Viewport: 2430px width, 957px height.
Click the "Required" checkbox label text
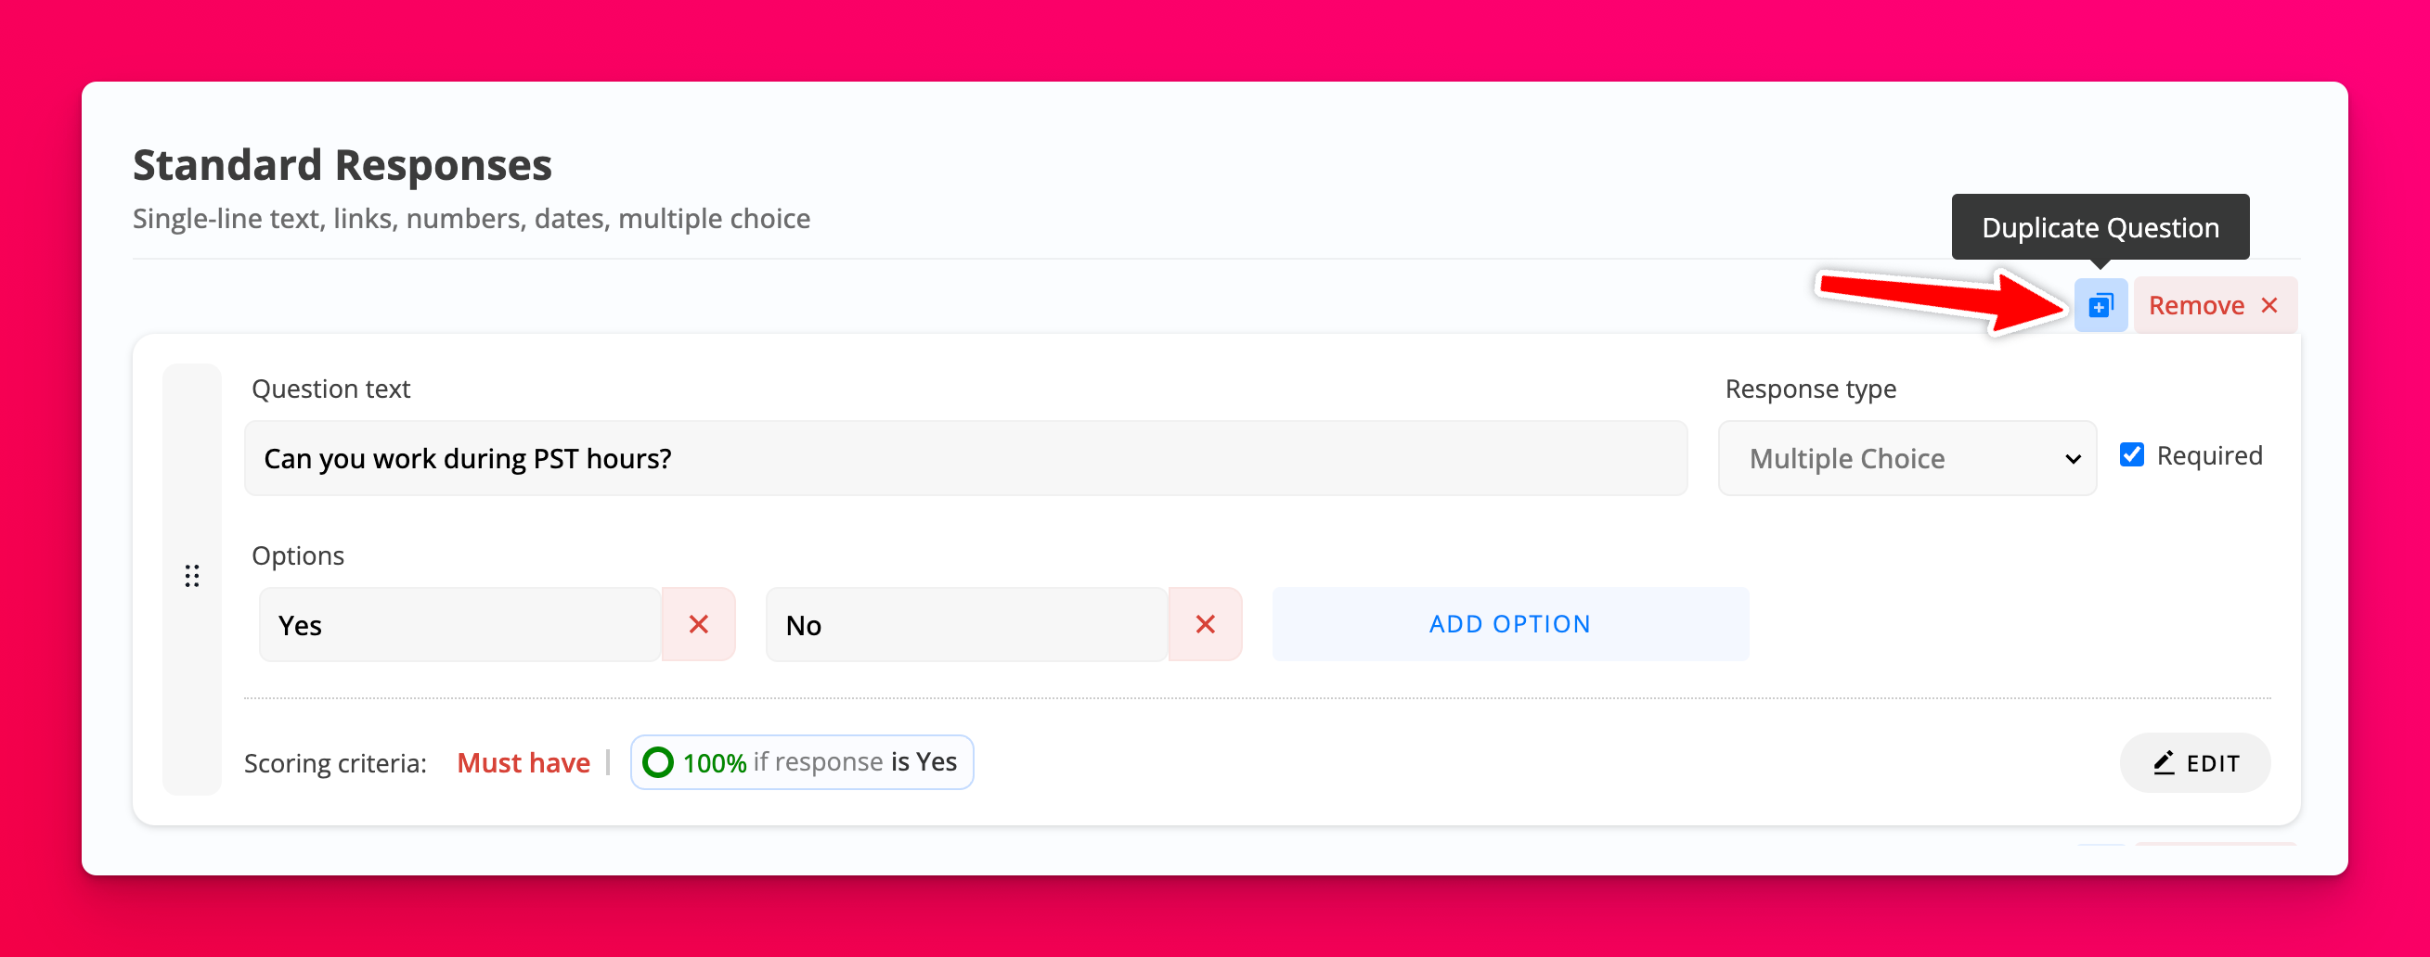2208,456
